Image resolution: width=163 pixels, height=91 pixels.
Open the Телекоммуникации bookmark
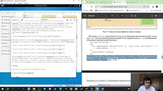pyautogui.click(x=117, y=11)
